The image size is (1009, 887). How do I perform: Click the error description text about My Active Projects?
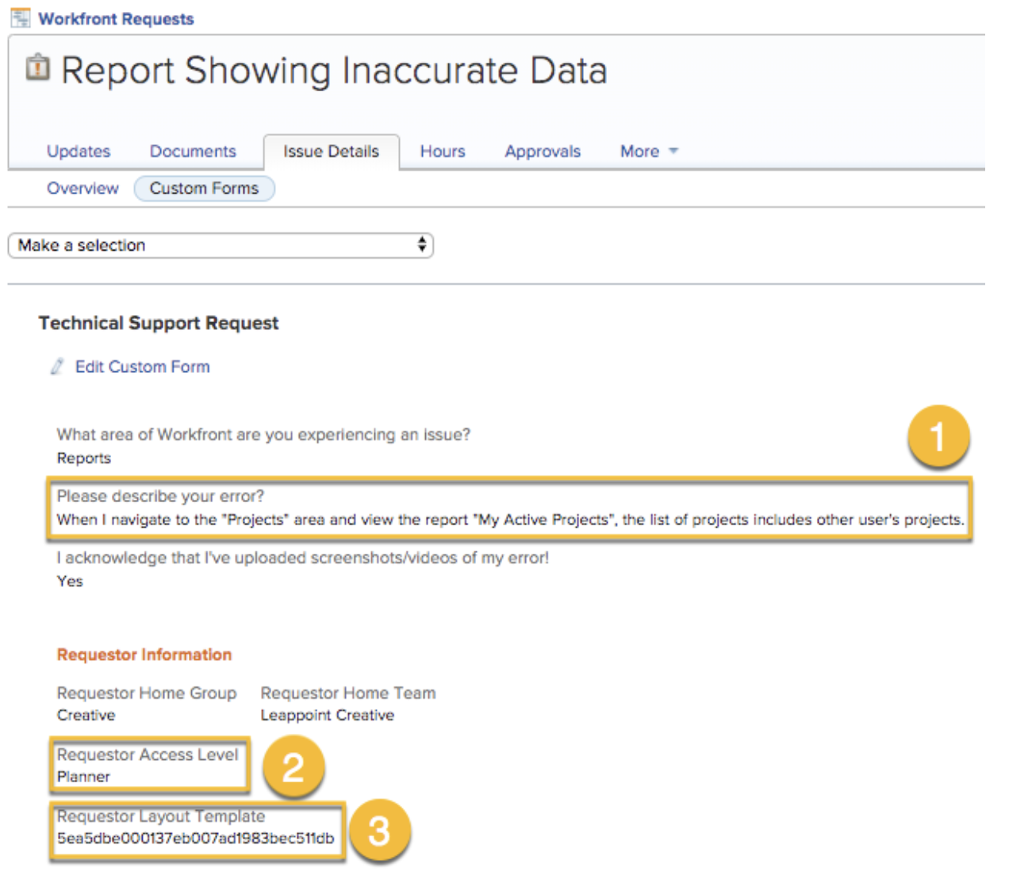click(511, 520)
